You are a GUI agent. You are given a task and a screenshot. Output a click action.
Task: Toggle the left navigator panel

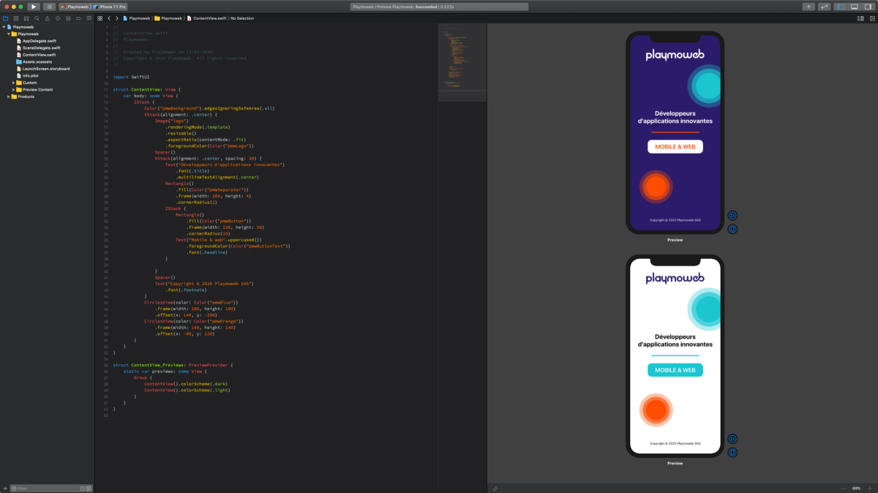(841, 7)
